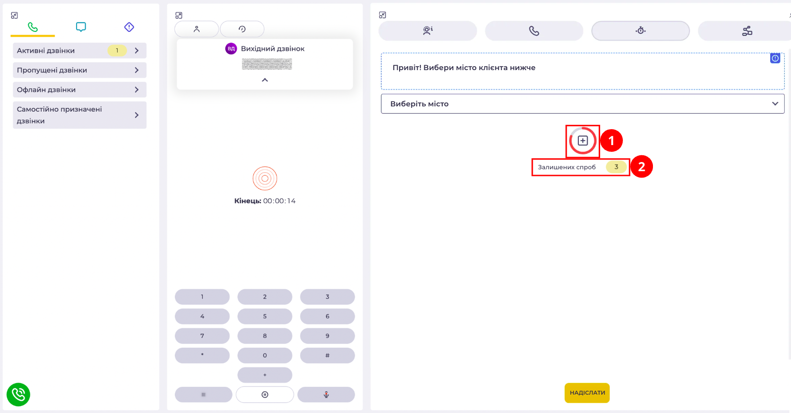The height and width of the screenshot is (413, 791).
Task: Expand Активні дзвінки list
Action: pos(79,50)
